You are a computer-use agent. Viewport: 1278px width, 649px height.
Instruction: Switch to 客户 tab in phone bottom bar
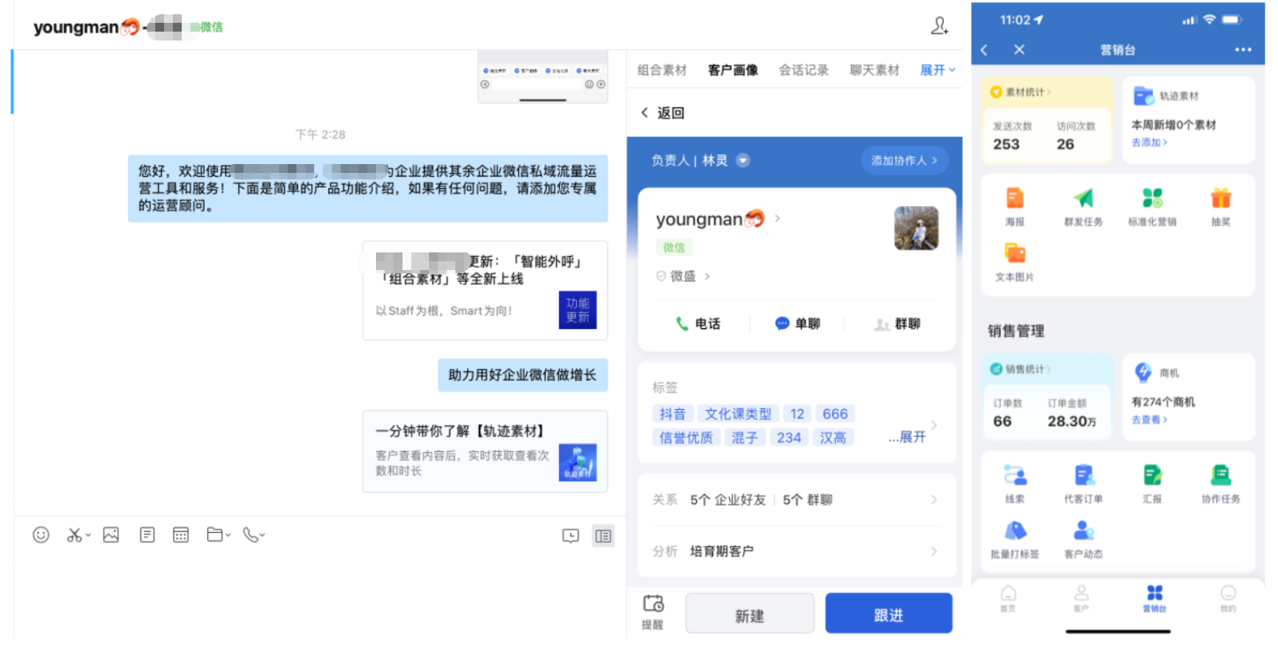(x=1081, y=598)
